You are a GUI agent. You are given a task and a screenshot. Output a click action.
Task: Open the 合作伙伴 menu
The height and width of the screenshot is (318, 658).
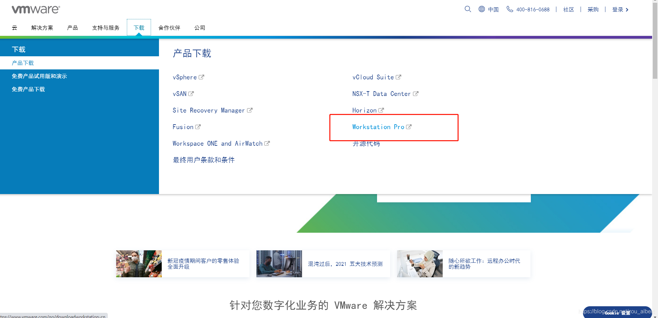point(169,28)
